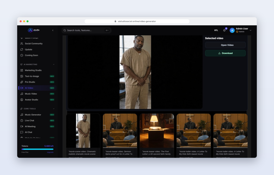The width and height of the screenshot is (274, 175).
Task: Click the Open Video button
Action: coord(225,45)
